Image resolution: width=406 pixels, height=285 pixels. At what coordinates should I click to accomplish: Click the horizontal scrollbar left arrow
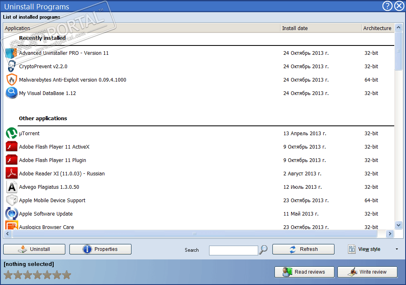(x=7, y=234)
